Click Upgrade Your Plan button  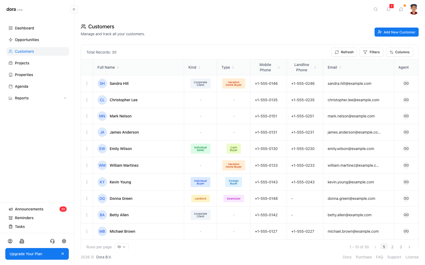[37, 254]
